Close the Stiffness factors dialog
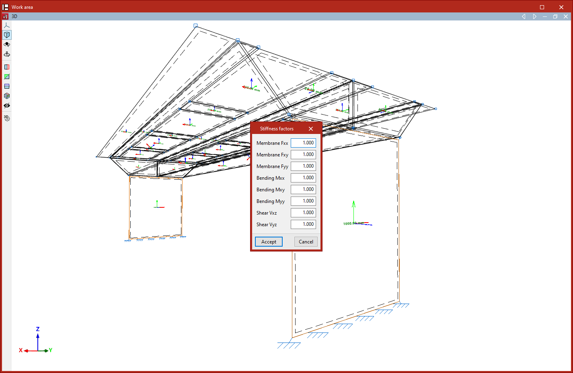 [311, 129]
